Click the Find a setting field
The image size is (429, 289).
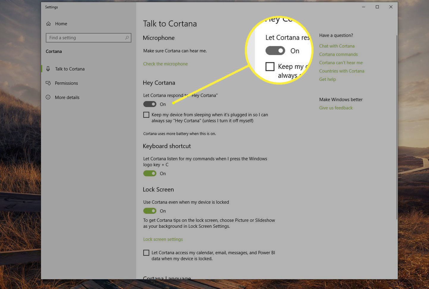89,38
